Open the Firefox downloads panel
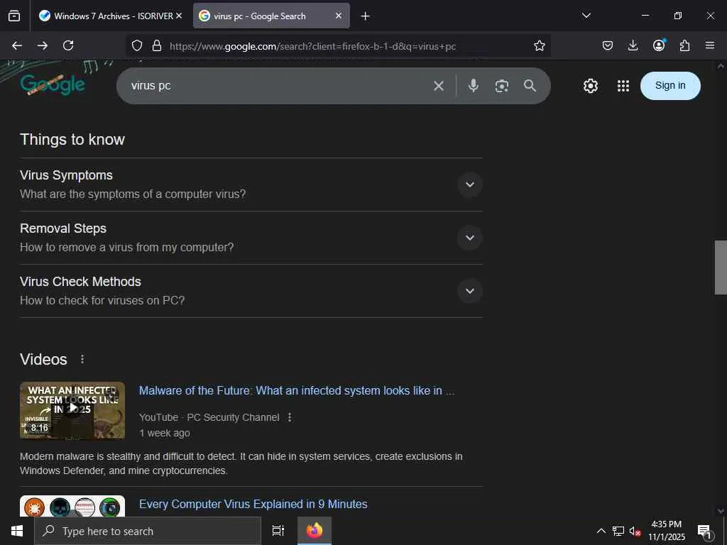Image resolution: width=727 pixels, height=545 pixels. tap(633, 45)
